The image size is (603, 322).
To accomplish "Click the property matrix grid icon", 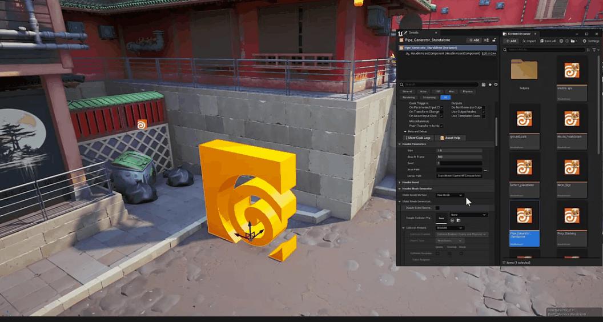I will (484, 84).
